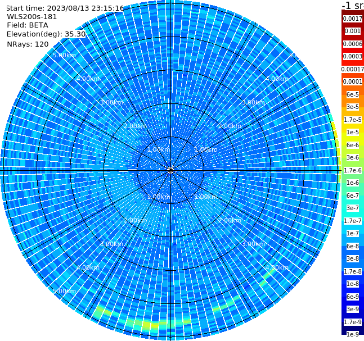364x341 pixels.
Task: Select the WLS200s-181 instrument label
Action: pos(32,17)
